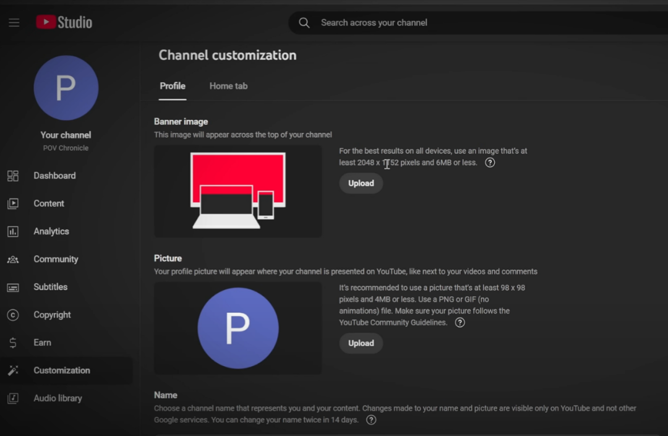Click the 'POV Chronicle' channel name
Viewport: 668px width, 436px height.
[x=66, y=148]
